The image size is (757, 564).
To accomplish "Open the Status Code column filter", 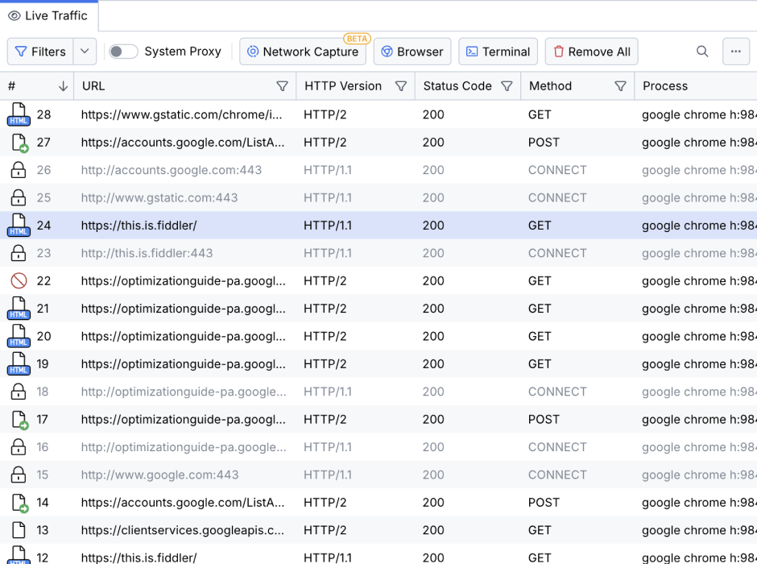I will click(507, 86).
